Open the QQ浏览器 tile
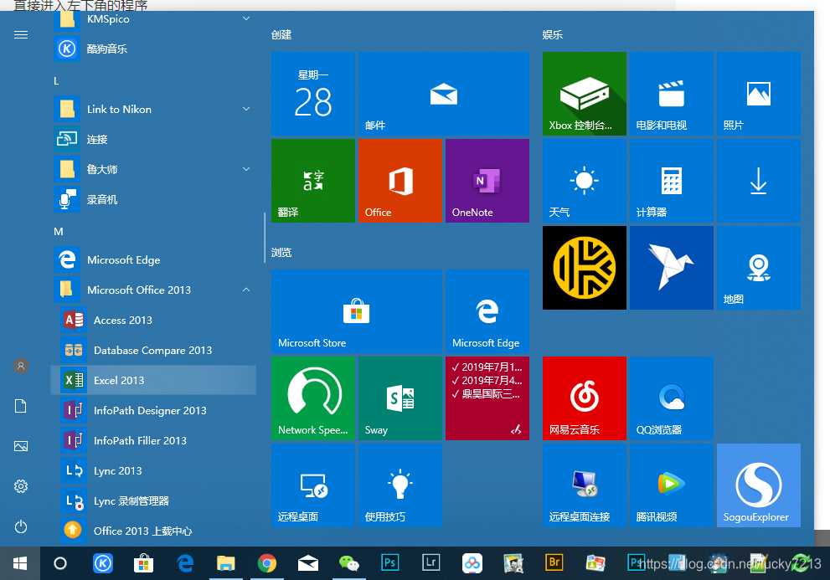The height and width of the screenshot is (580, 830). (671, 398)
